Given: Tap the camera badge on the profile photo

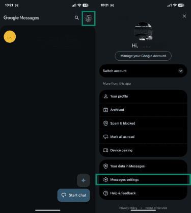Looking at the screenshot, I should (x=150, y=38).
